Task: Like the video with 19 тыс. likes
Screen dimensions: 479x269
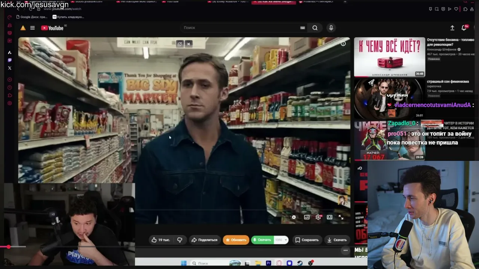Action: [x=161, y=240]
